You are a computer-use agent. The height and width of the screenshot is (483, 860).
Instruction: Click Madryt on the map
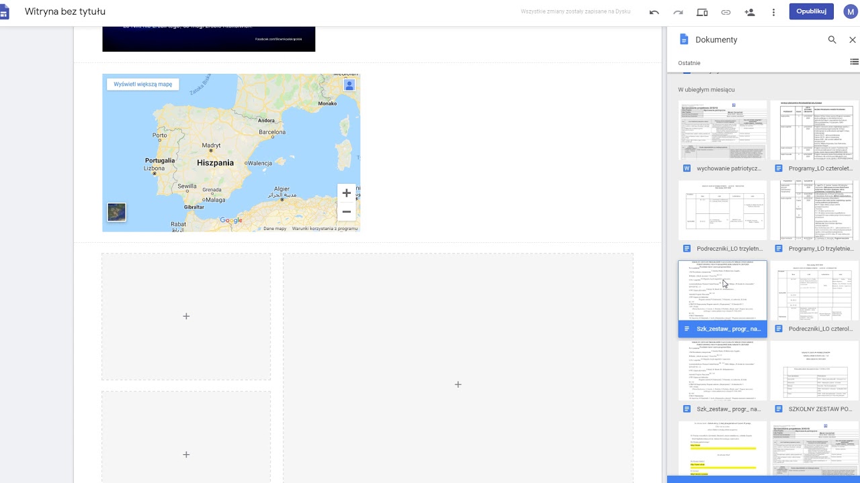click(x=211, y=145)
